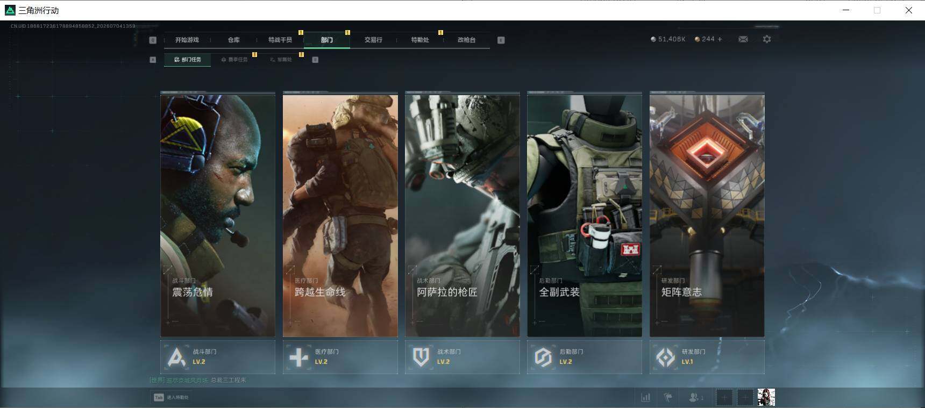The image size is (925, 408).
Task: Click the A key previous sub-tab icon
Action: (x=153, y=60)
